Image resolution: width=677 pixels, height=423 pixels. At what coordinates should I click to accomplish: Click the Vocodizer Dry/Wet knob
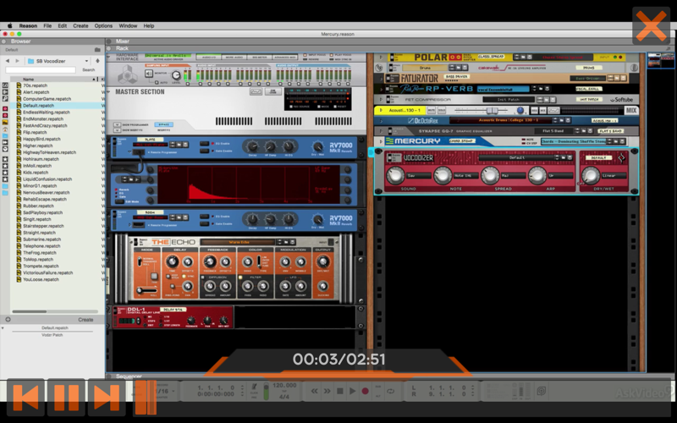(590, 175)
